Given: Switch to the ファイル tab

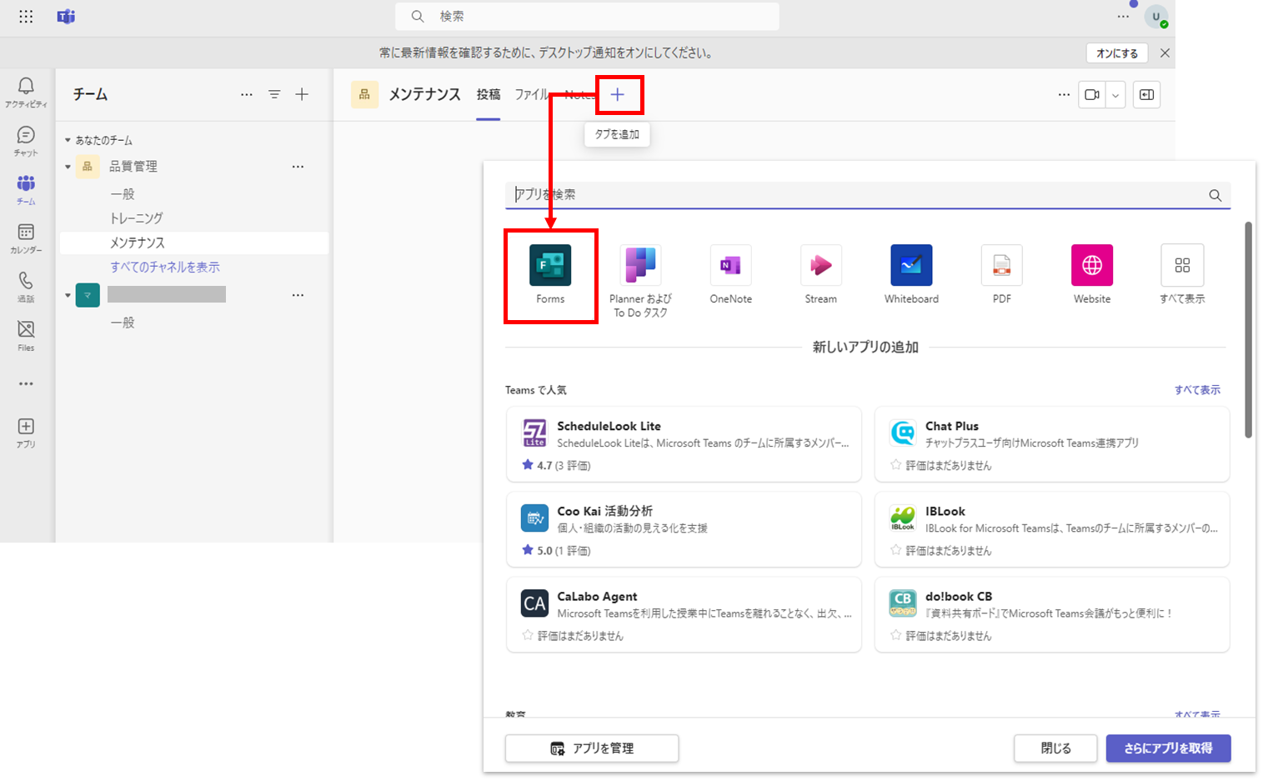Looking at the screenshot, I should tap(531, 95).
